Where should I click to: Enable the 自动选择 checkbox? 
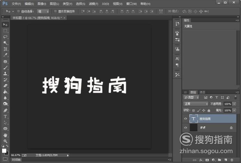[18, 11]
